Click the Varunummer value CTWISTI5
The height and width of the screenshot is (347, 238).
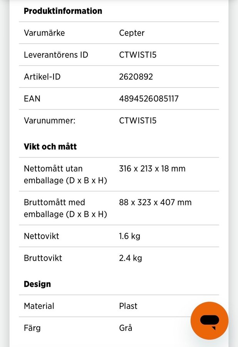pyautogui.click(x=137, y=120)
